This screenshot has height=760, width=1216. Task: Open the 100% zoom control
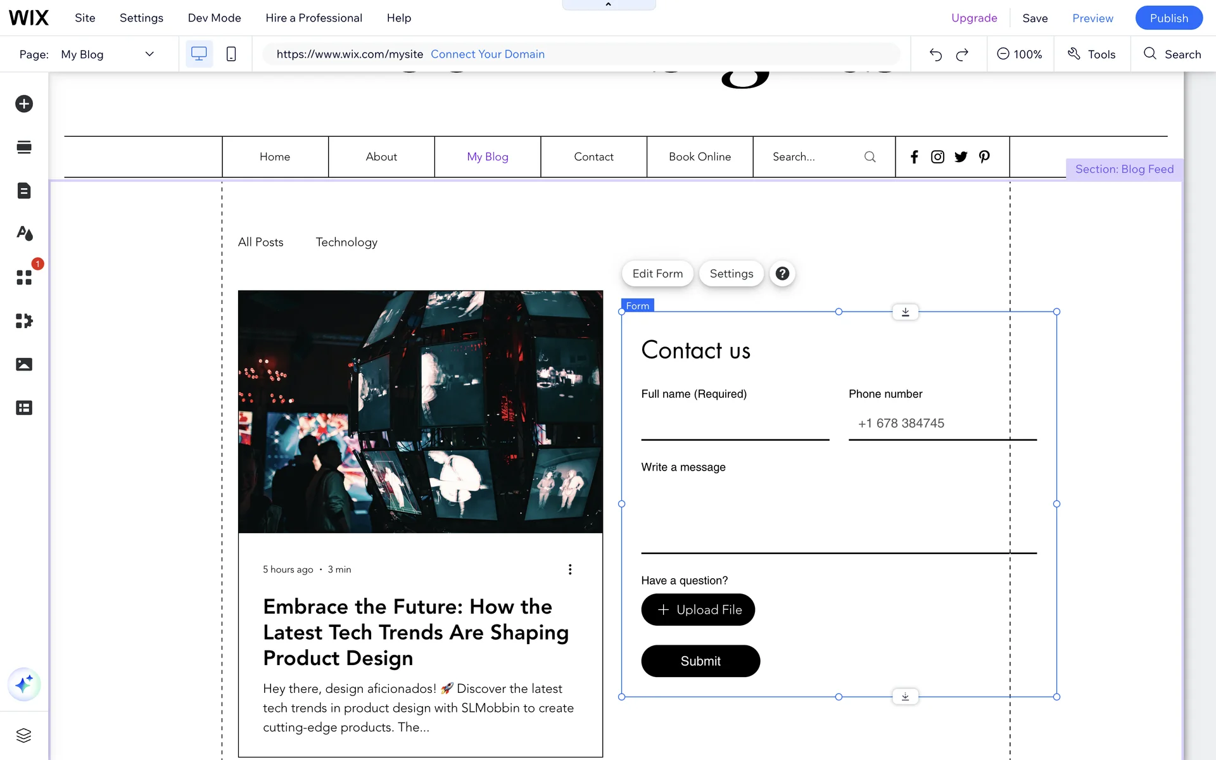coord(1020,54)
